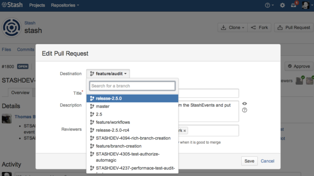The image size is (314, 176).
Task: Select branch STASHDEV-4305-test-authorize-automagic
Action: coord(133,157)
